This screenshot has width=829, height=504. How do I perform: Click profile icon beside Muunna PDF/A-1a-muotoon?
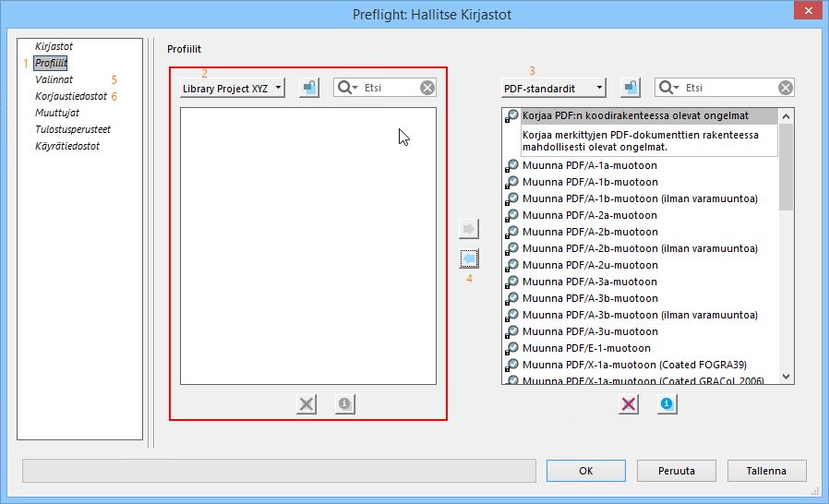point(511,166)
